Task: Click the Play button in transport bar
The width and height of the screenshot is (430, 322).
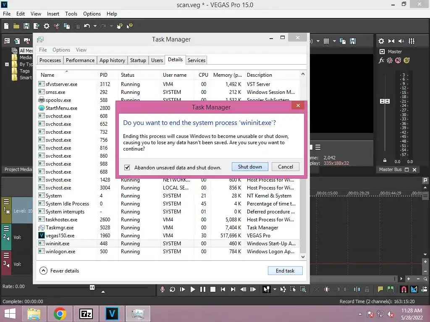Action: 192,289
